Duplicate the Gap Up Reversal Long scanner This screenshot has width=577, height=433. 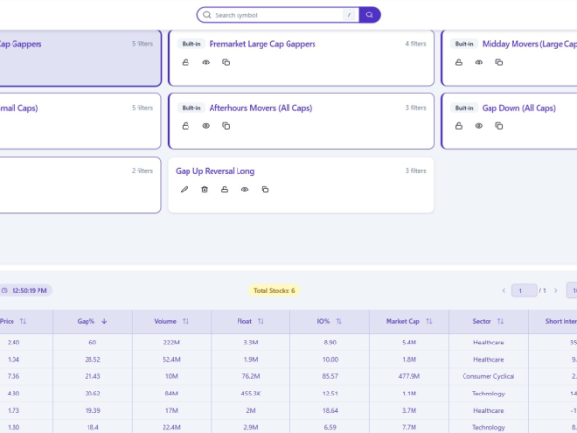[x=265, y=190]
